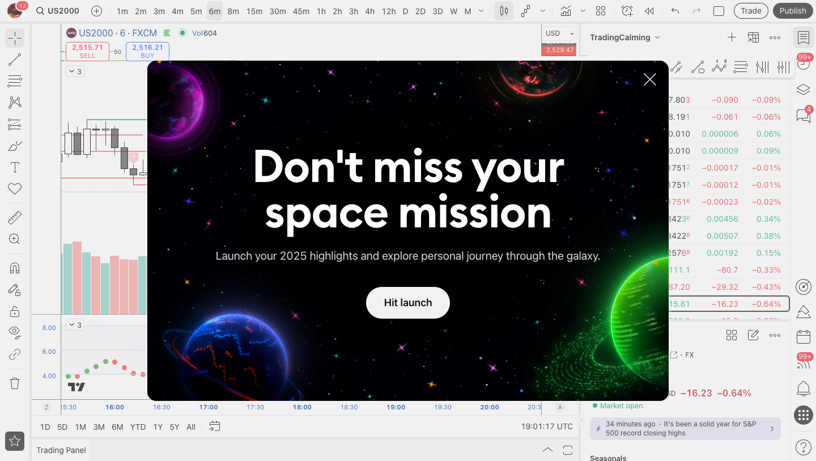Click the SELL 2,515.71 button
This screenshot has width=816, height=461.
tap(88, 51)
